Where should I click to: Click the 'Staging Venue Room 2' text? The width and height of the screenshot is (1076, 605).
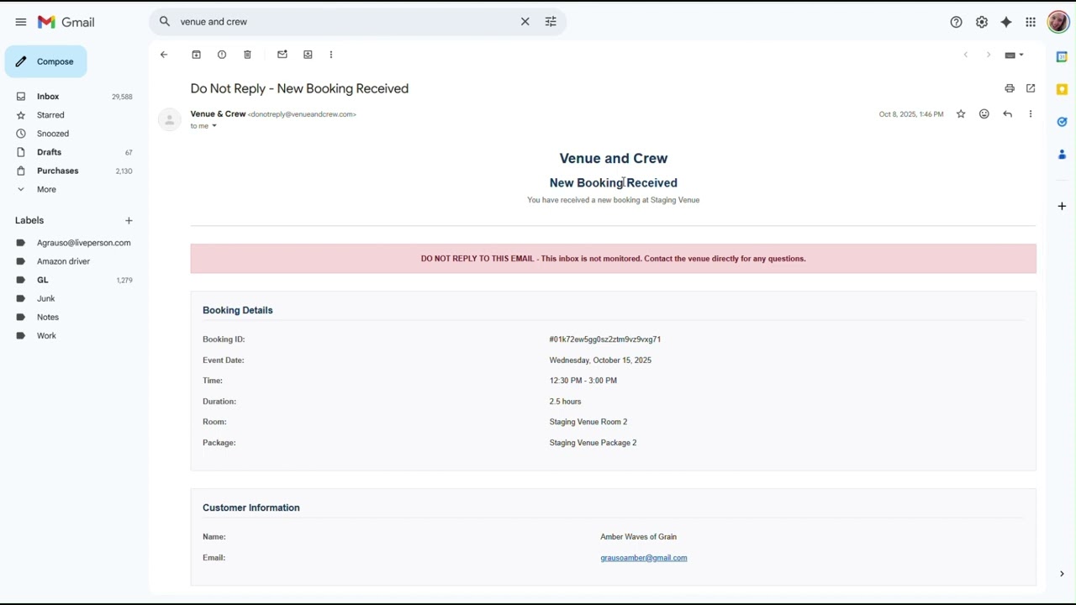(588, 422)
